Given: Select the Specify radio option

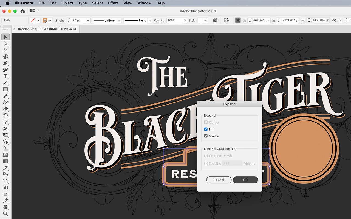Looking at the screenshot, I should [206, 163].
